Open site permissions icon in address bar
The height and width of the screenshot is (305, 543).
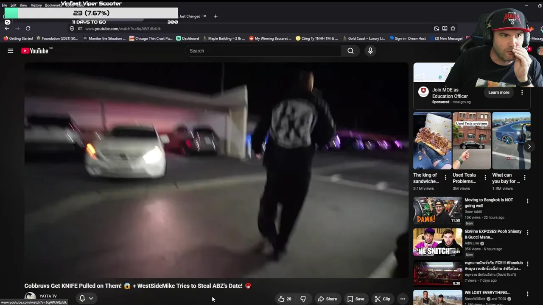[x=80, y=28]
